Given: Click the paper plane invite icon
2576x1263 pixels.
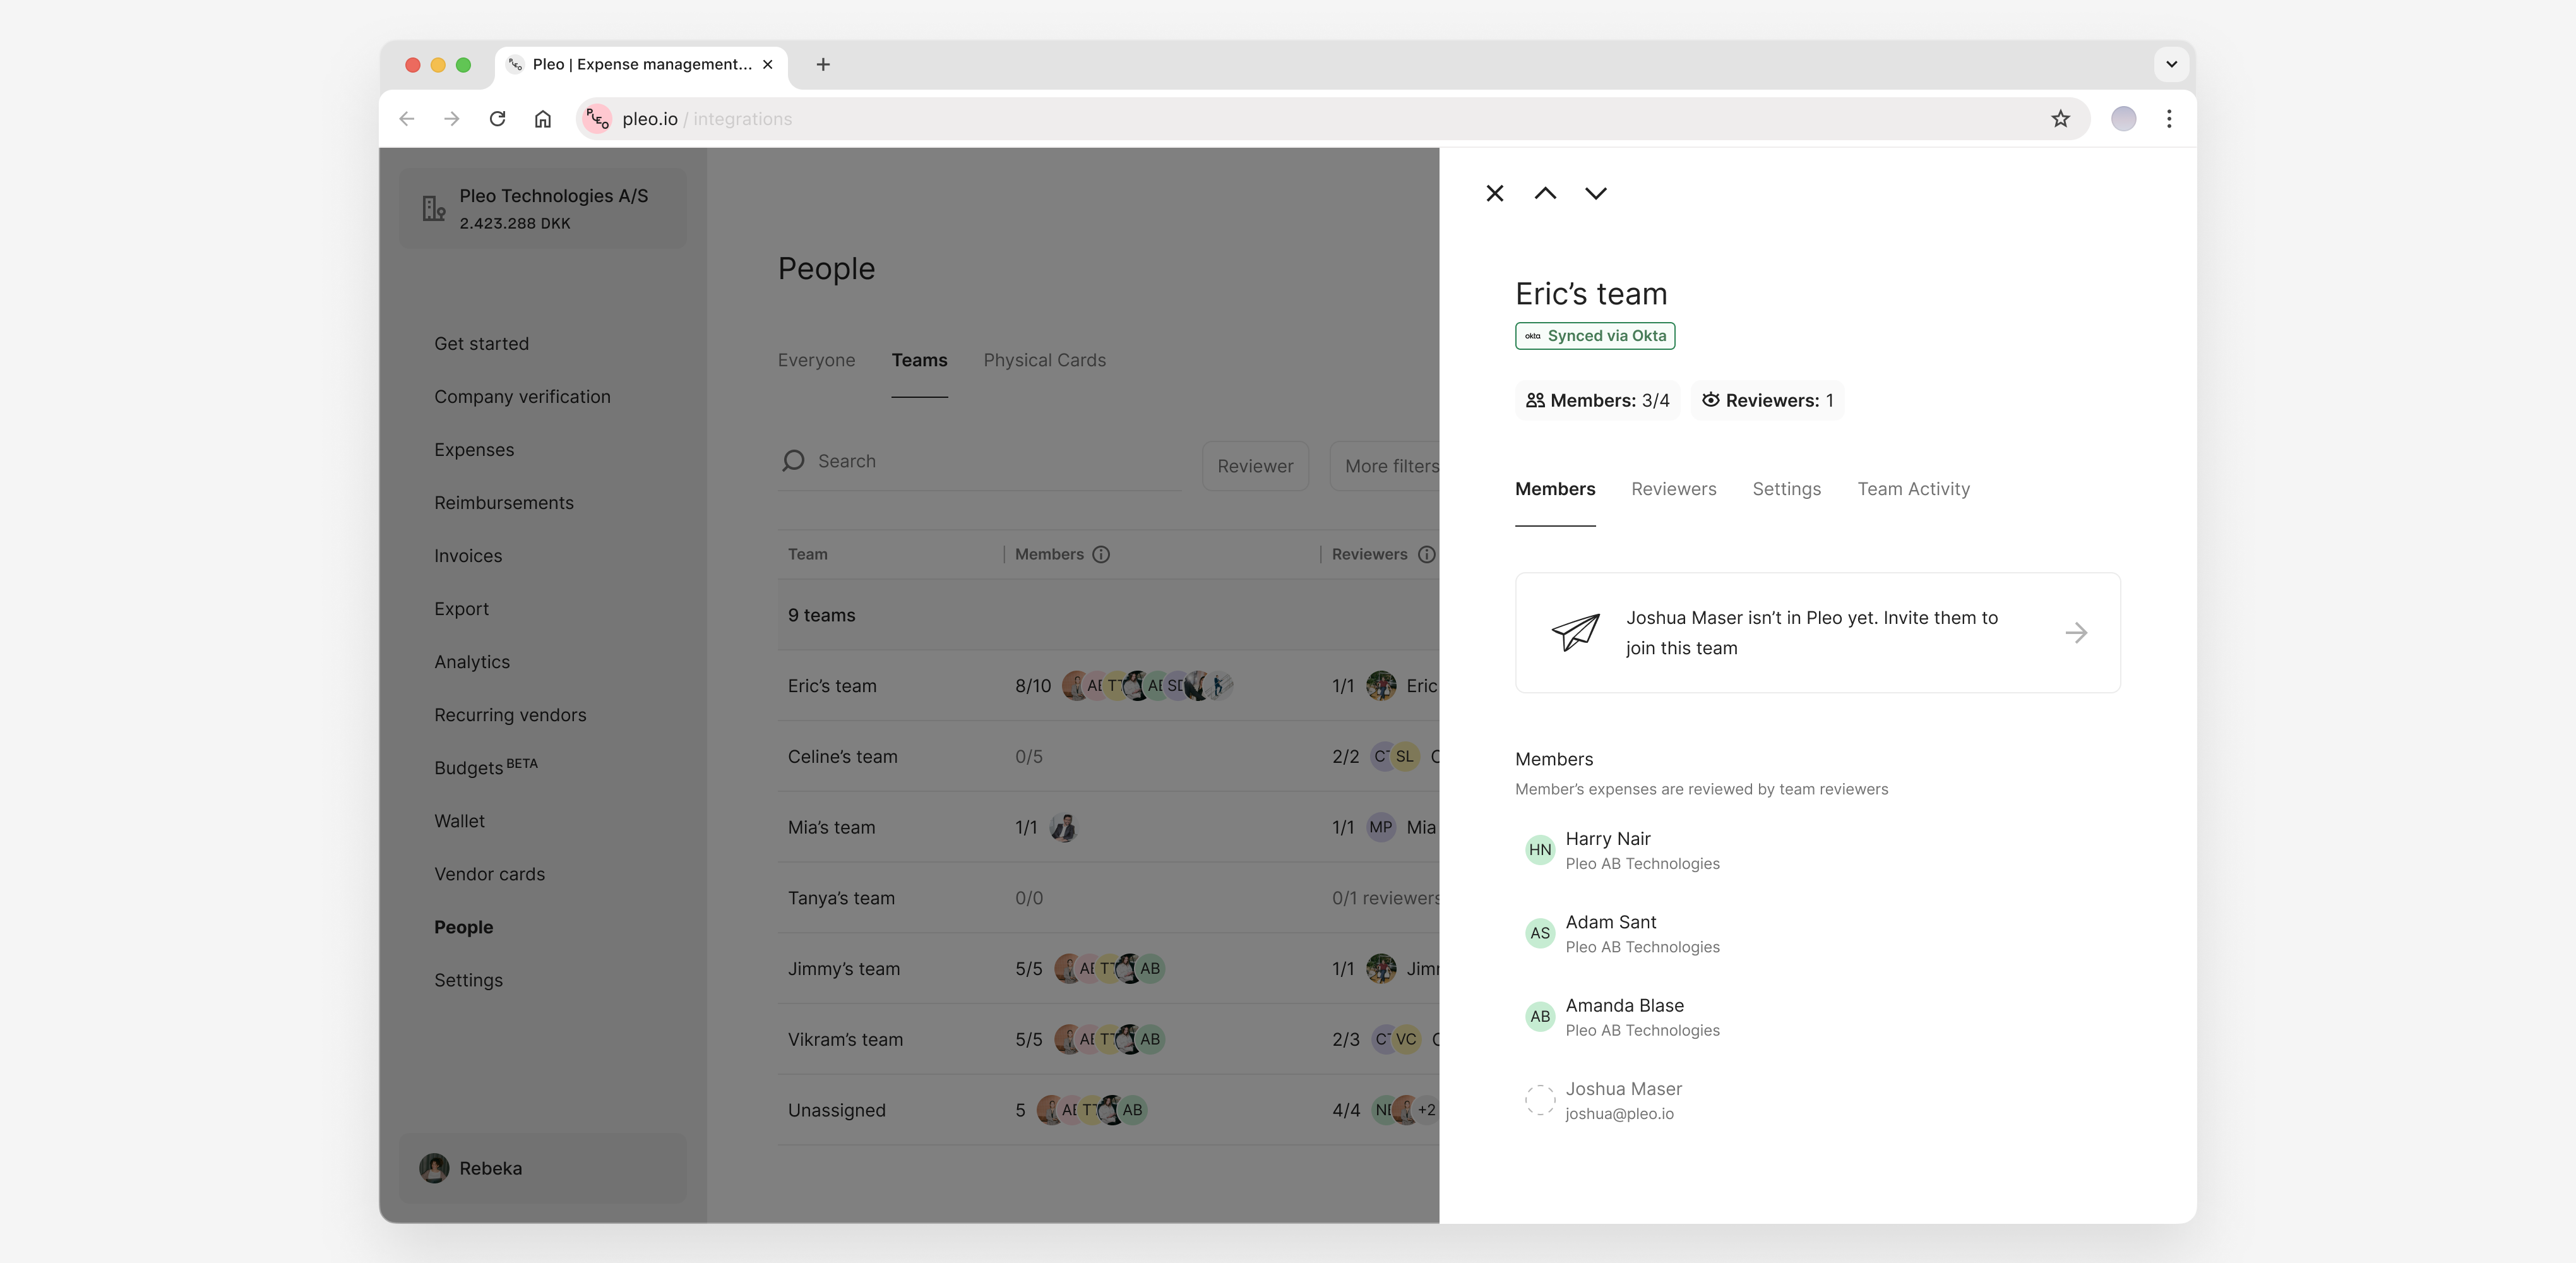Looking at the screenshot, I should coord(1575,632).
